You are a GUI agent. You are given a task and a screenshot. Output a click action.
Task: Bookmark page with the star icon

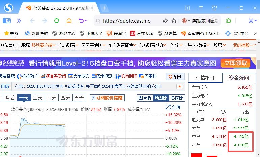coord(174,21)
